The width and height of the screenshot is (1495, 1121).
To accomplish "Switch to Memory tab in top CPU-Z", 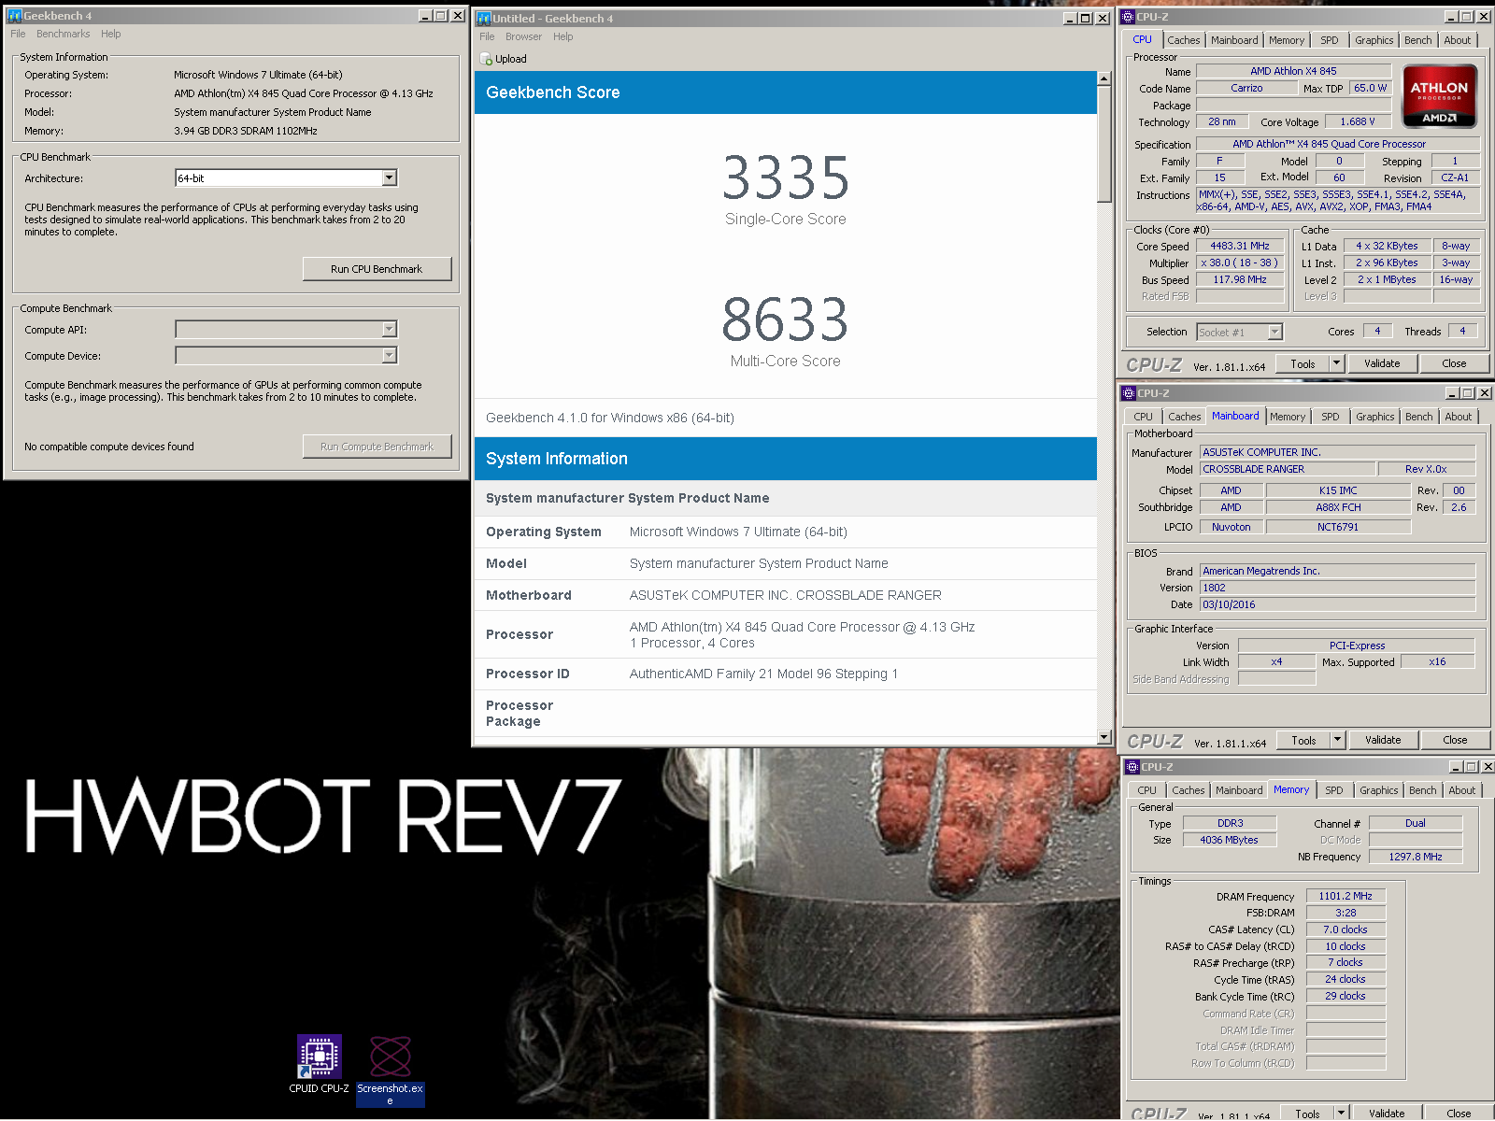I will [x=1287, y=40].
